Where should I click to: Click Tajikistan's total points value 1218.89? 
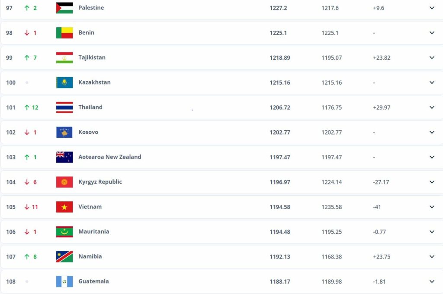tap(280, 58)
